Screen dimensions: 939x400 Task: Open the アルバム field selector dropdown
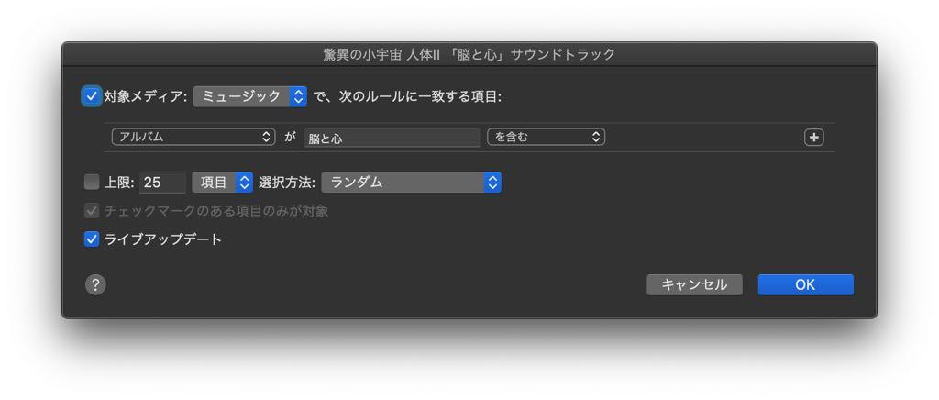pos(193,137)
